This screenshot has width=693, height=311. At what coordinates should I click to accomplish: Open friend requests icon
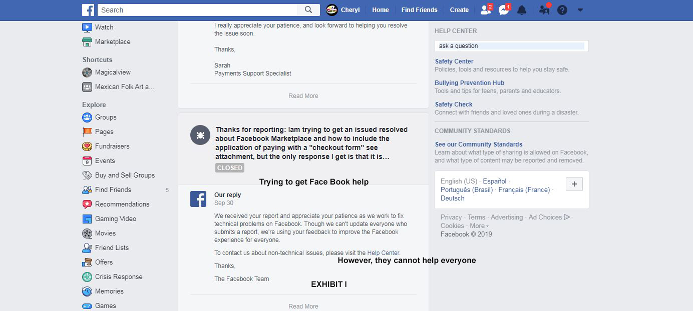(x=485, y=10)
